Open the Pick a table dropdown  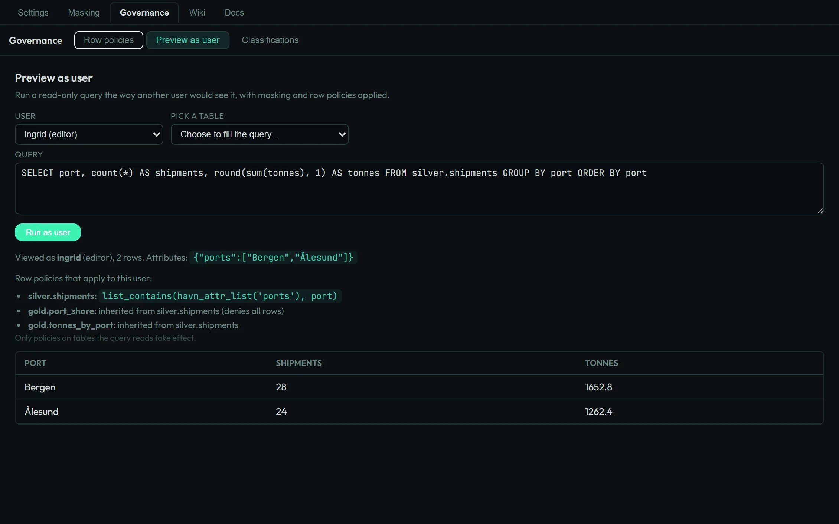260,134
